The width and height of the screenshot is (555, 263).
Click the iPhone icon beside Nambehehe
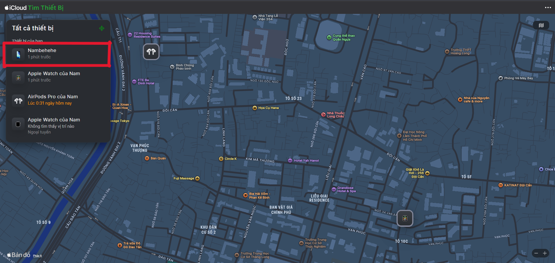coord(18,54)
